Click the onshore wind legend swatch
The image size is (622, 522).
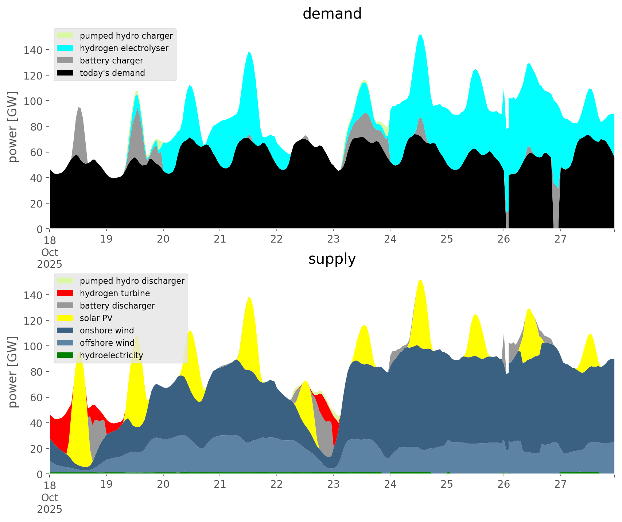[65, 330]
